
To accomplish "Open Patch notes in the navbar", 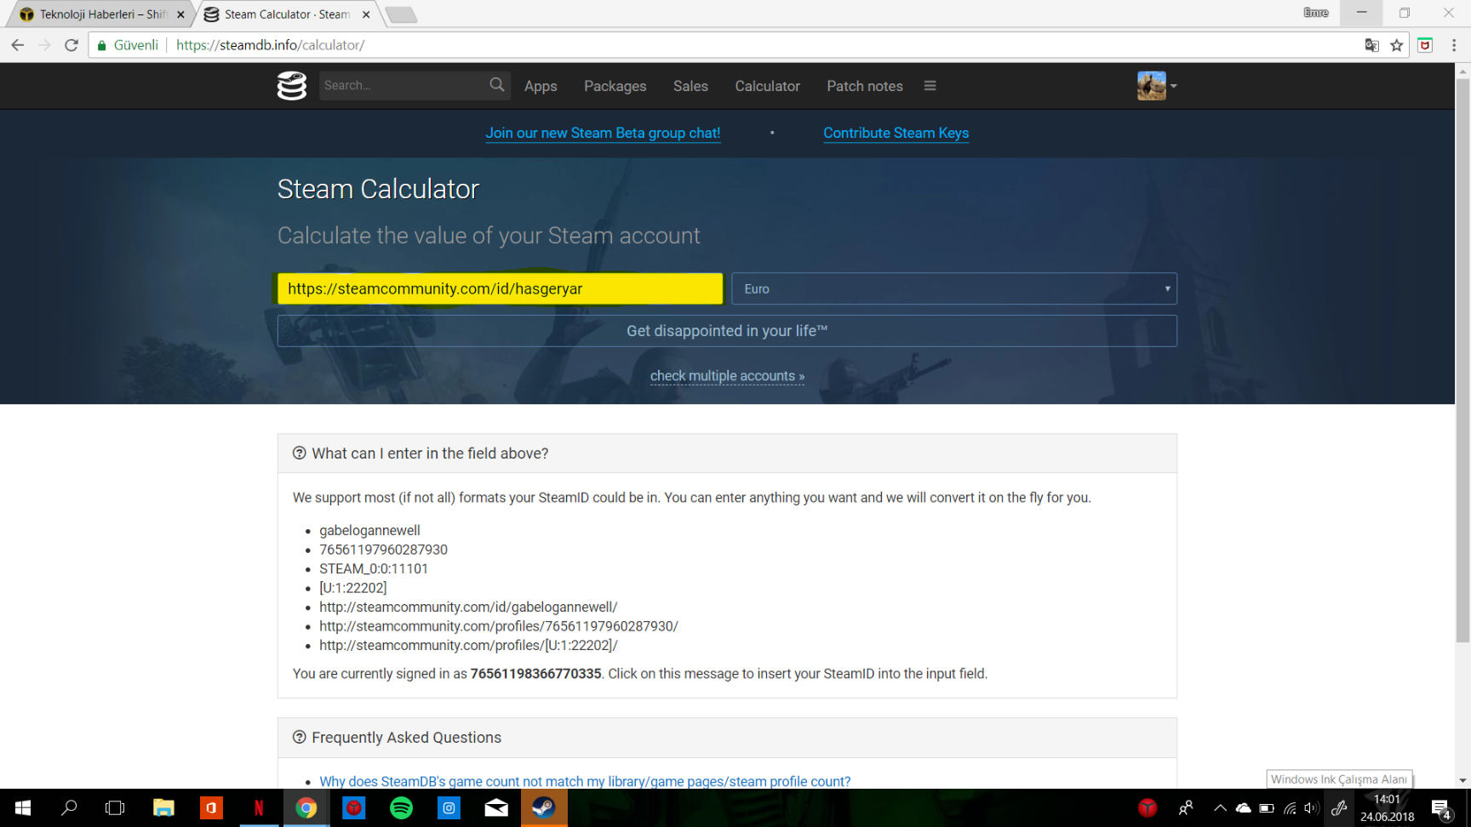I will click(864, 86).
